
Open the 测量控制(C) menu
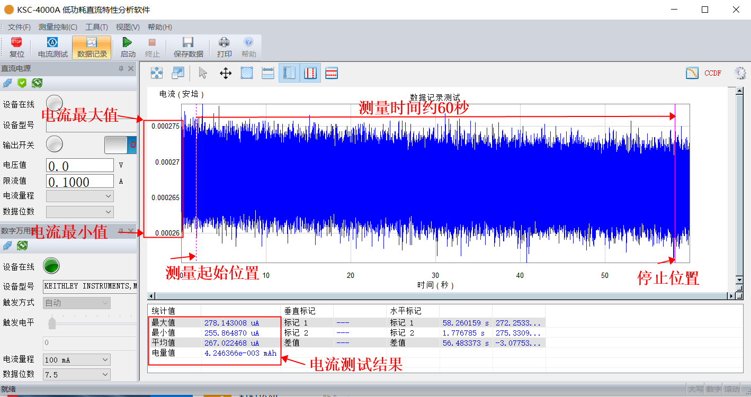point(58,27)
